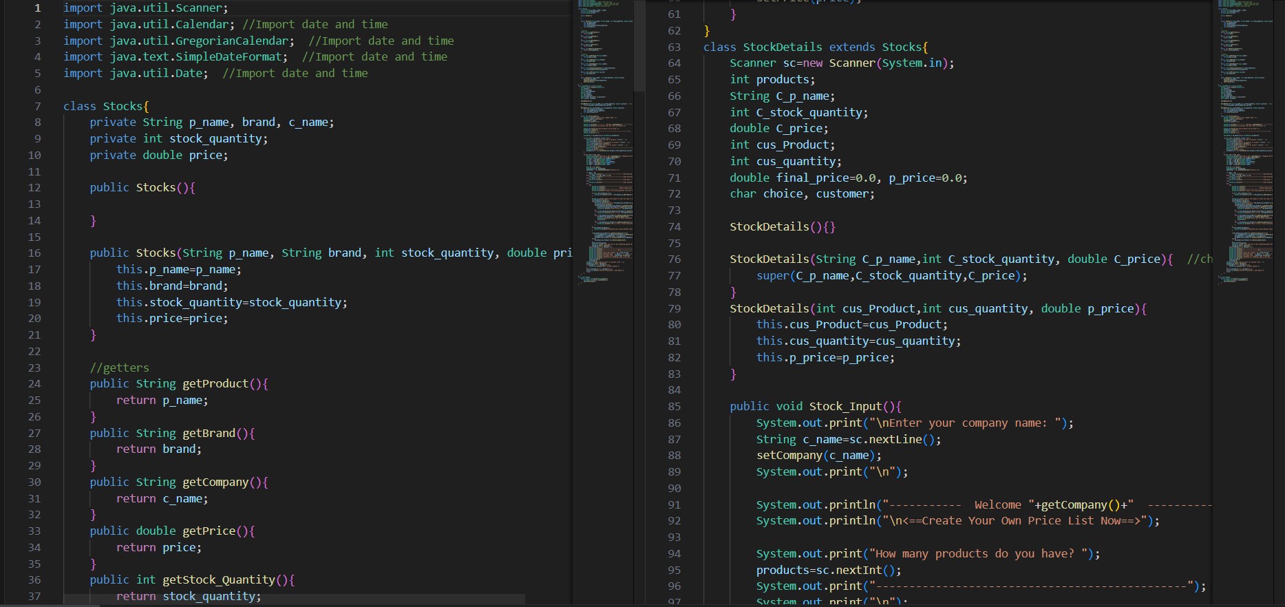Click the left editor's horizontal scrollbar

294,599
